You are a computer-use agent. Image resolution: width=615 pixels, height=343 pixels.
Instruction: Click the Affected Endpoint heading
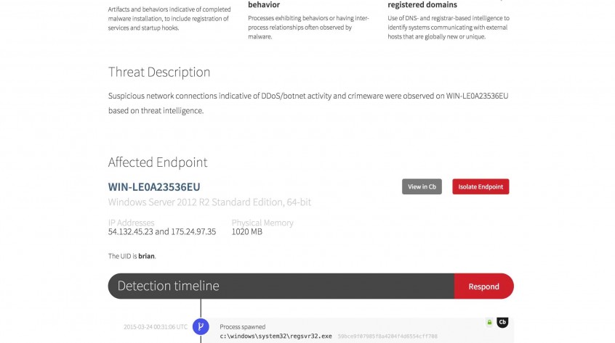[x=158, y=162]
